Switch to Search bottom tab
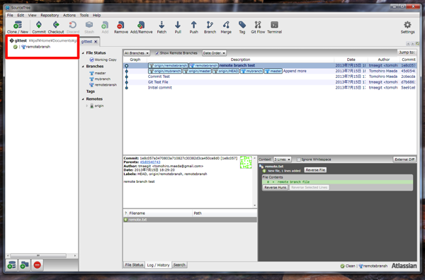The height and width of the screenshot is (280, 425). pyautogui.click(x=179, y=265)
